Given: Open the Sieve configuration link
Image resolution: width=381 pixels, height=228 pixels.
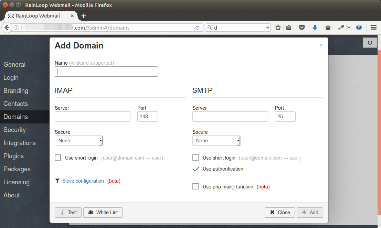Looking at the screenshot, I should (83, 181).
